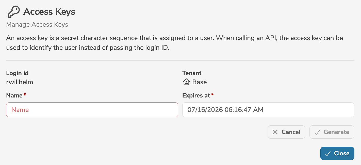Click the X icon on the Cancel button

(x=275, y=132)
